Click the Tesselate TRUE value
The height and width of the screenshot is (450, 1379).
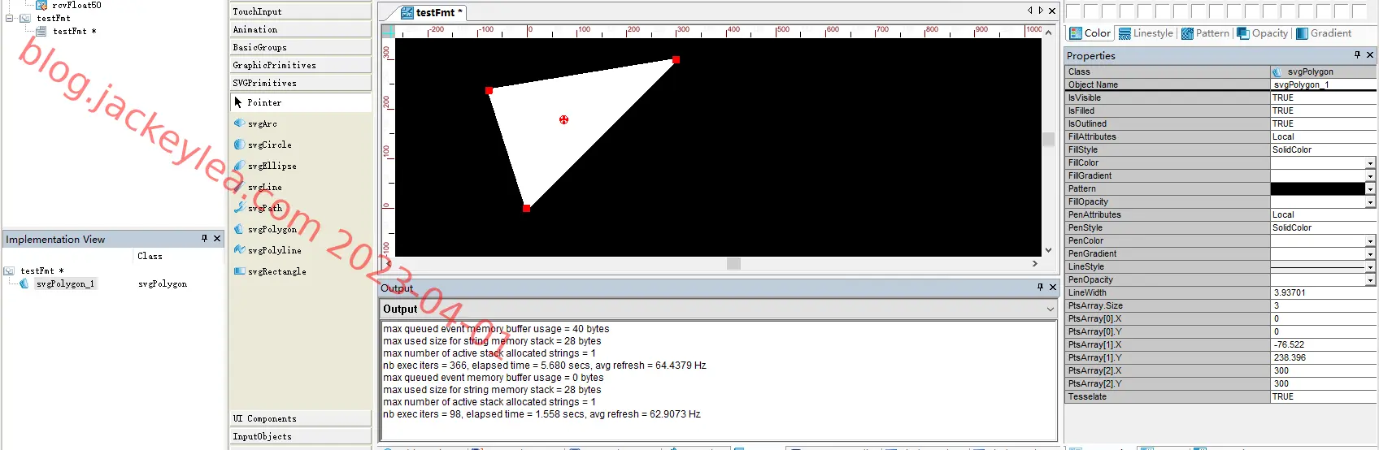[x=1323, y=396]
